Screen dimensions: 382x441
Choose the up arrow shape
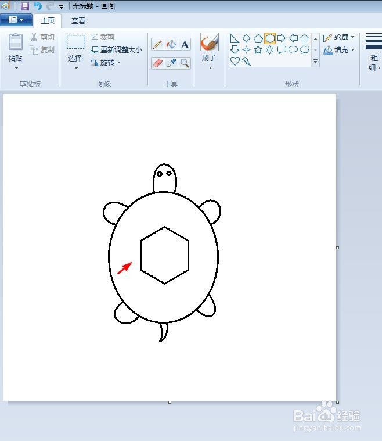pyautogui.click(x=305, y=38)
